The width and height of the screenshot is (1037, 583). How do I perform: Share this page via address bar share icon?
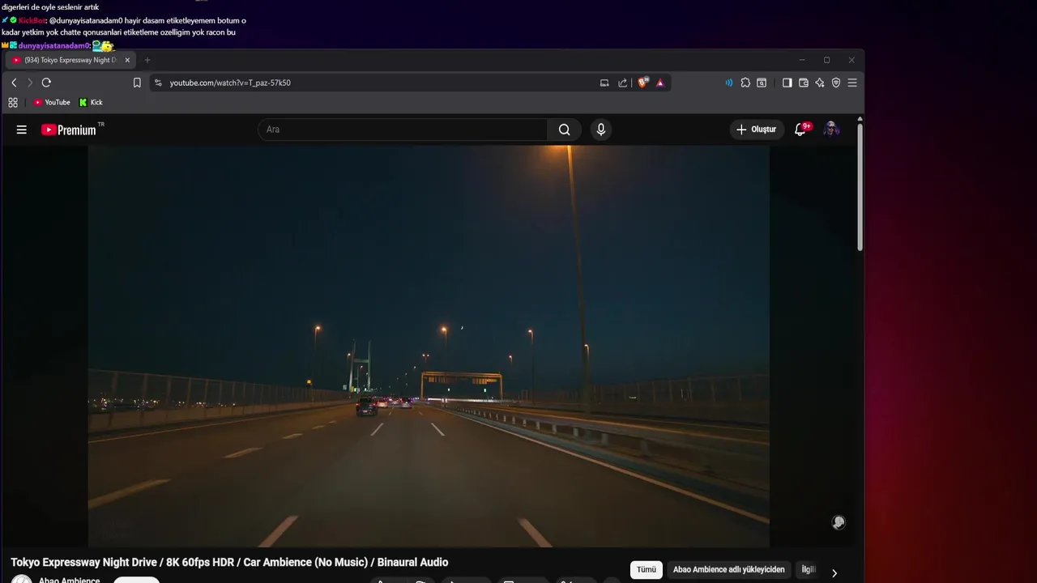pyautogui.click(x=623, y=83)
